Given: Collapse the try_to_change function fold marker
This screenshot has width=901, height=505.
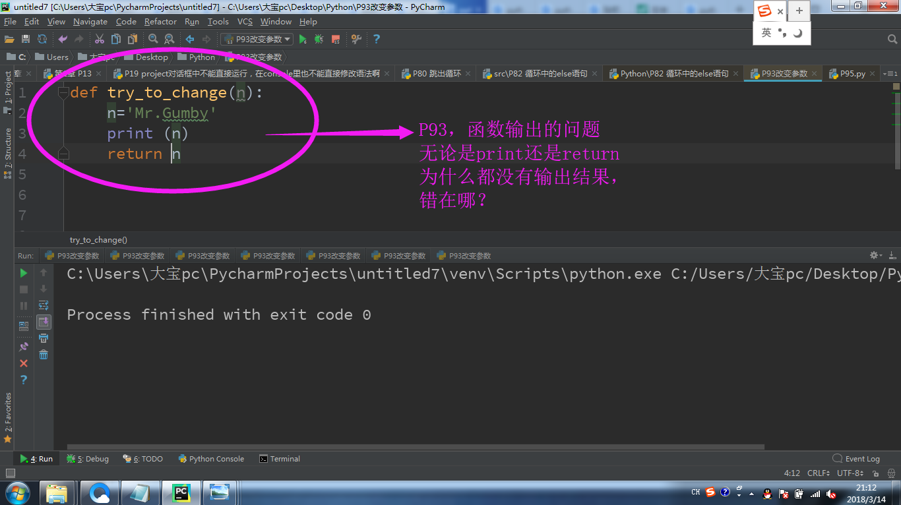Looking at the screenshot, I should 63,92.
